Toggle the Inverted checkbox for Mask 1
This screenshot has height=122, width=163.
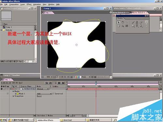tap(53, 94)
